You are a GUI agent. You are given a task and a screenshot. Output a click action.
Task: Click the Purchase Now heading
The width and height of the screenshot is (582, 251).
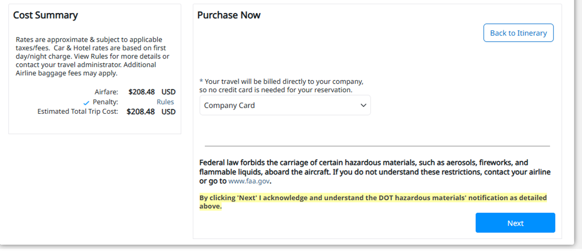[229, 15]
